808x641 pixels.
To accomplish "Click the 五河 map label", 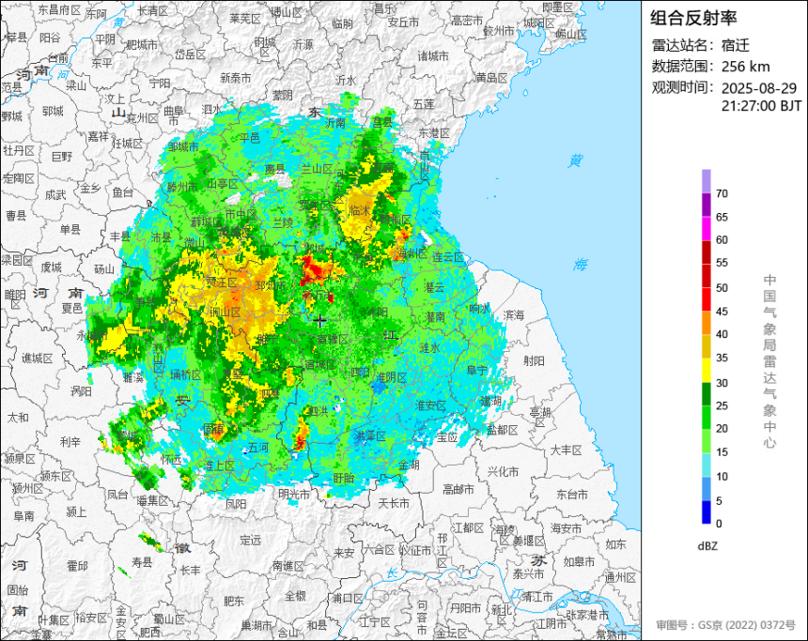I will click(258, 448).
